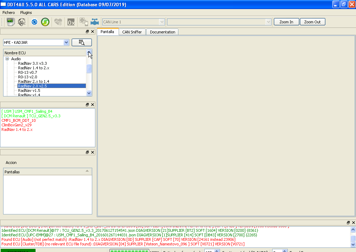Screen dimensions: 356x252
Task: Click the Pantallas header sort arrow
Action: (x=87, y=171)
